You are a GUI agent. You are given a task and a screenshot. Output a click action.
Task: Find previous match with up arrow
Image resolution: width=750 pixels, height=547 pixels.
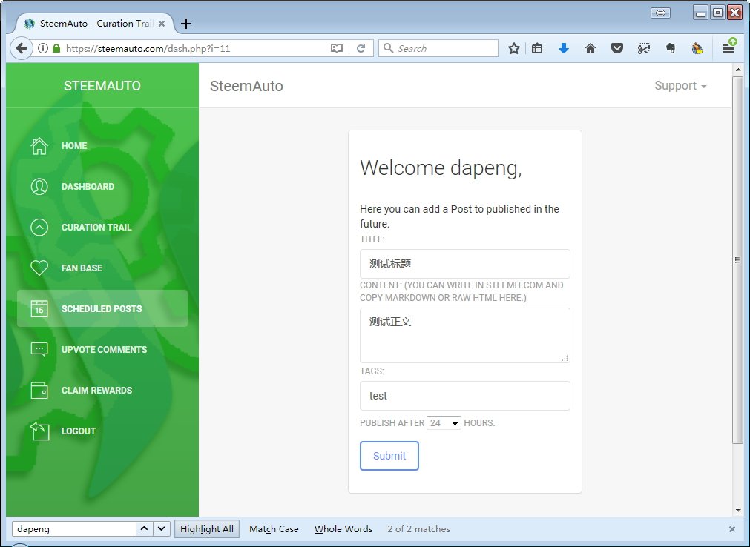tap(144, 529)
